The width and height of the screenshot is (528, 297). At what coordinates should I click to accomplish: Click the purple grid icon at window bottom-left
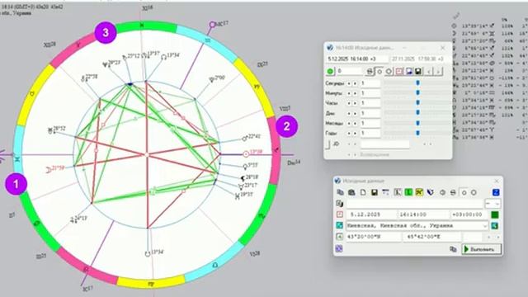[x=339, y=249]
